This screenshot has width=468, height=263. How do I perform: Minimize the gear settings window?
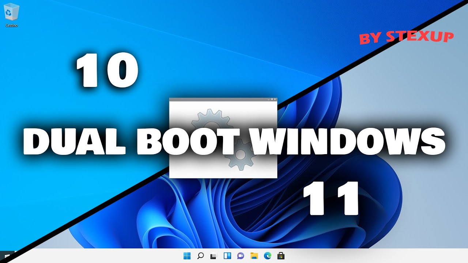coord(269,99)
